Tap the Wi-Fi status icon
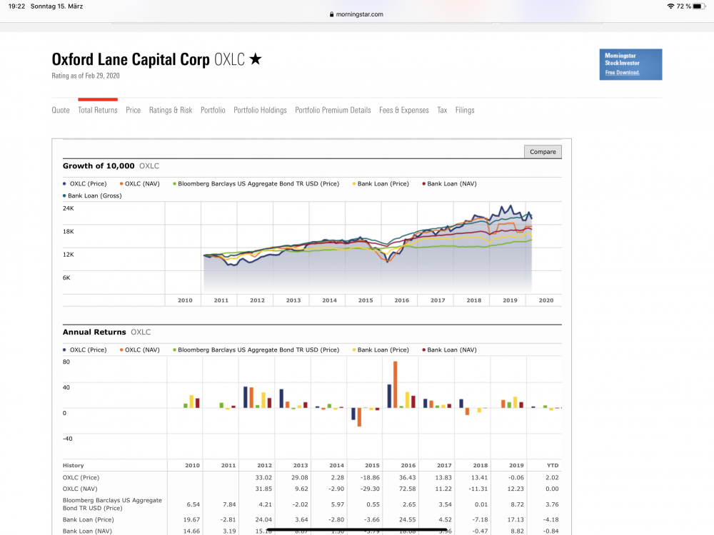714x535 pixels. 670,6
